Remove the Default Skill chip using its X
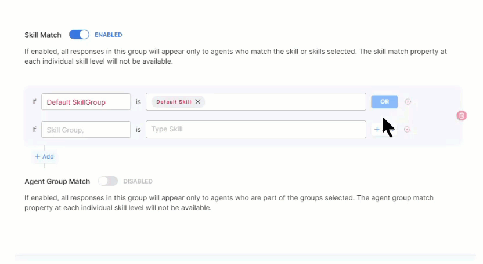483x264 pixels. 198,102
